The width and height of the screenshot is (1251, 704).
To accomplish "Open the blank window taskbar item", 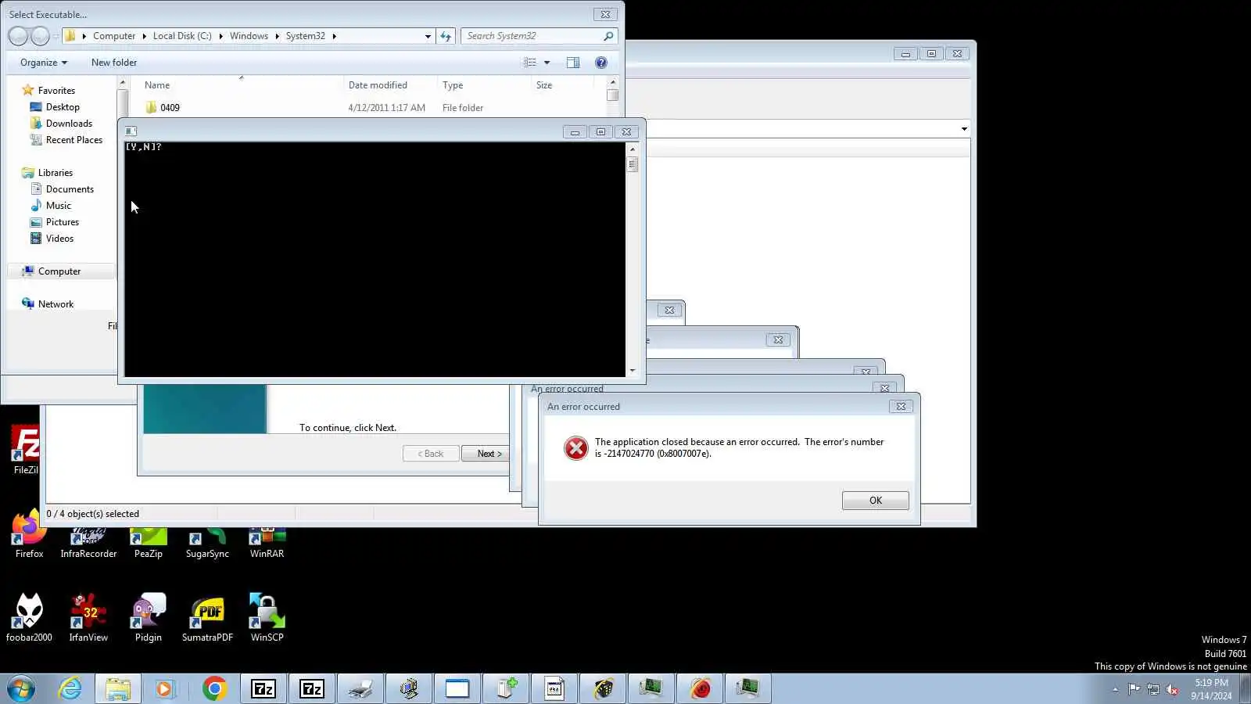I will (457, 688).
